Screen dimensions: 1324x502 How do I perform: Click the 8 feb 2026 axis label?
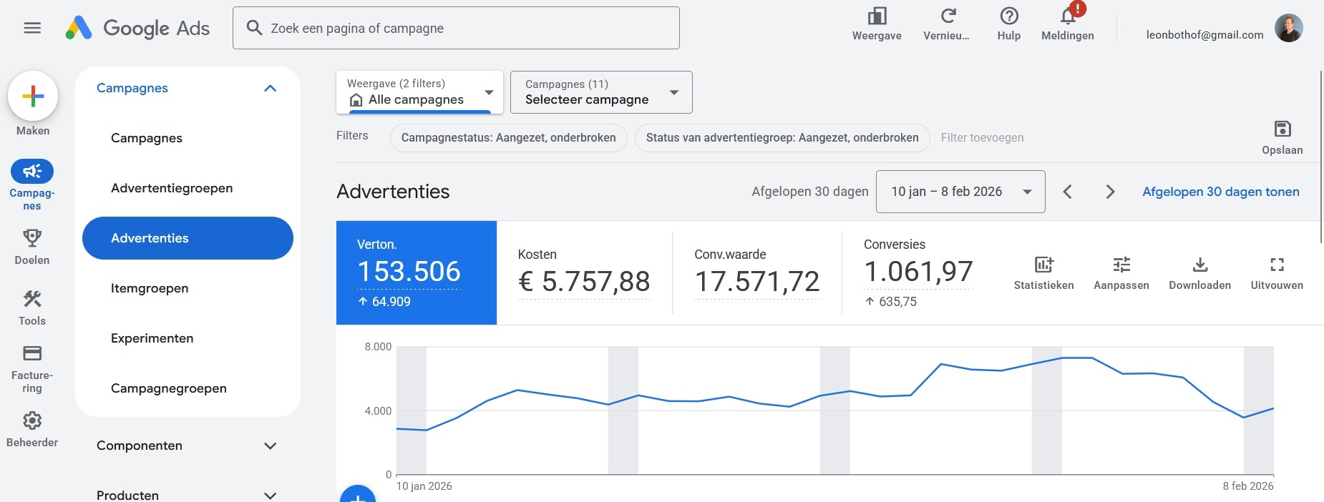click(1248, 486)
